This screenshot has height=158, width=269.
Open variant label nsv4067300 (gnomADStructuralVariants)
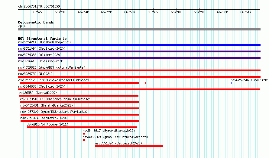[54, 112]
